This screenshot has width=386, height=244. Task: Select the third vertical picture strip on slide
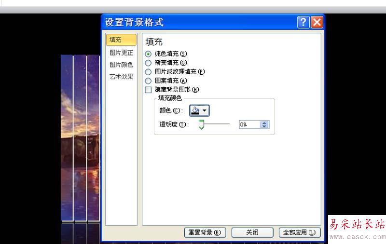pyautogui.click(x=94, y=138)
